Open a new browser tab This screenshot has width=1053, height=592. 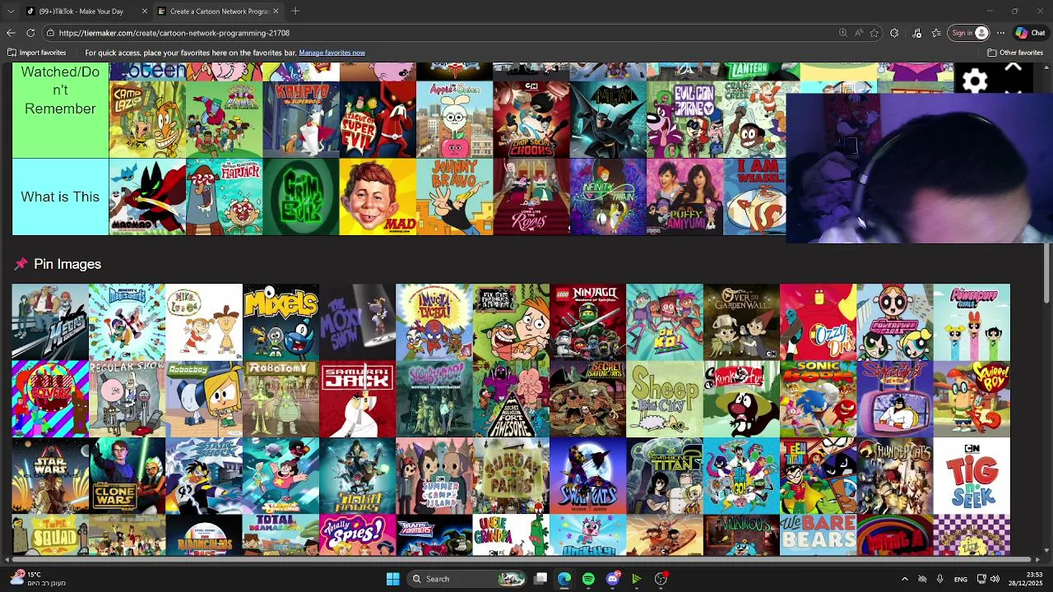(295, 12)
